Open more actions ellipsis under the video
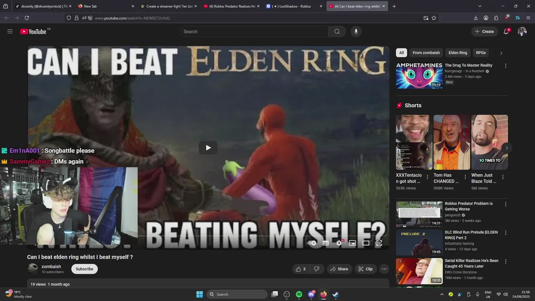 point(384,269)
